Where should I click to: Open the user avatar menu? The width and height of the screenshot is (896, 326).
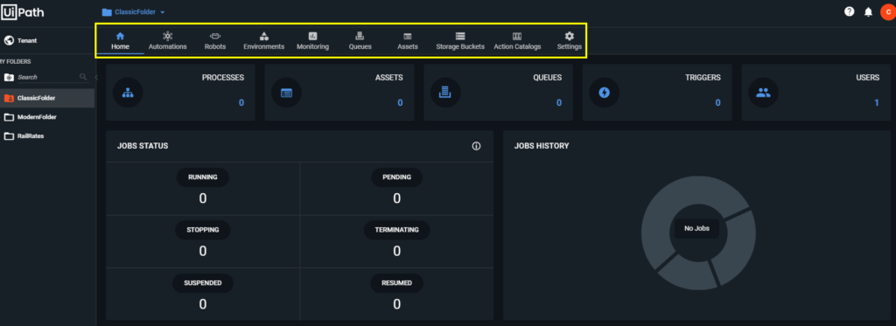click(x=889, y=11)
